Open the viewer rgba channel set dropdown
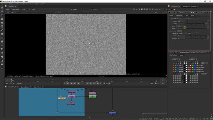 click(x=8, y=9)
